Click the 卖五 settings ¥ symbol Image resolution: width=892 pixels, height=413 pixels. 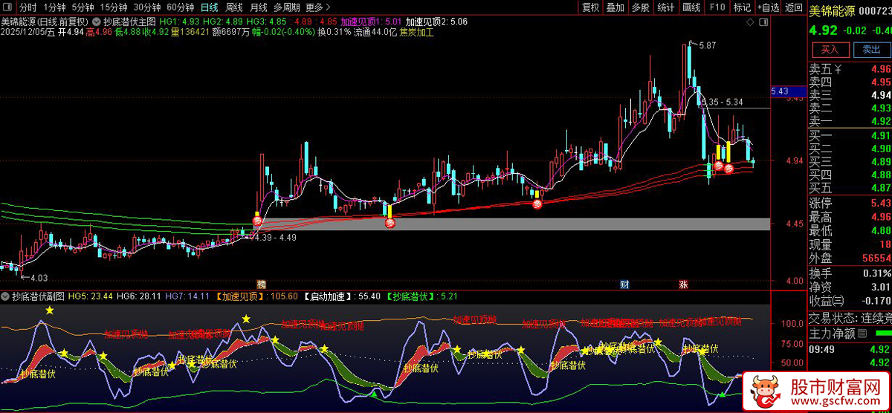point(838,69)
